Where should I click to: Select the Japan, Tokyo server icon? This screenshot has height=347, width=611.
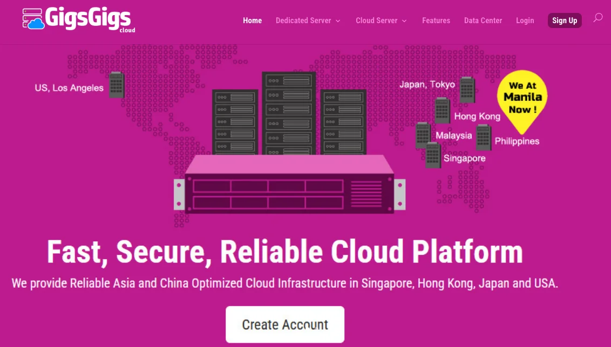(467, 90)
